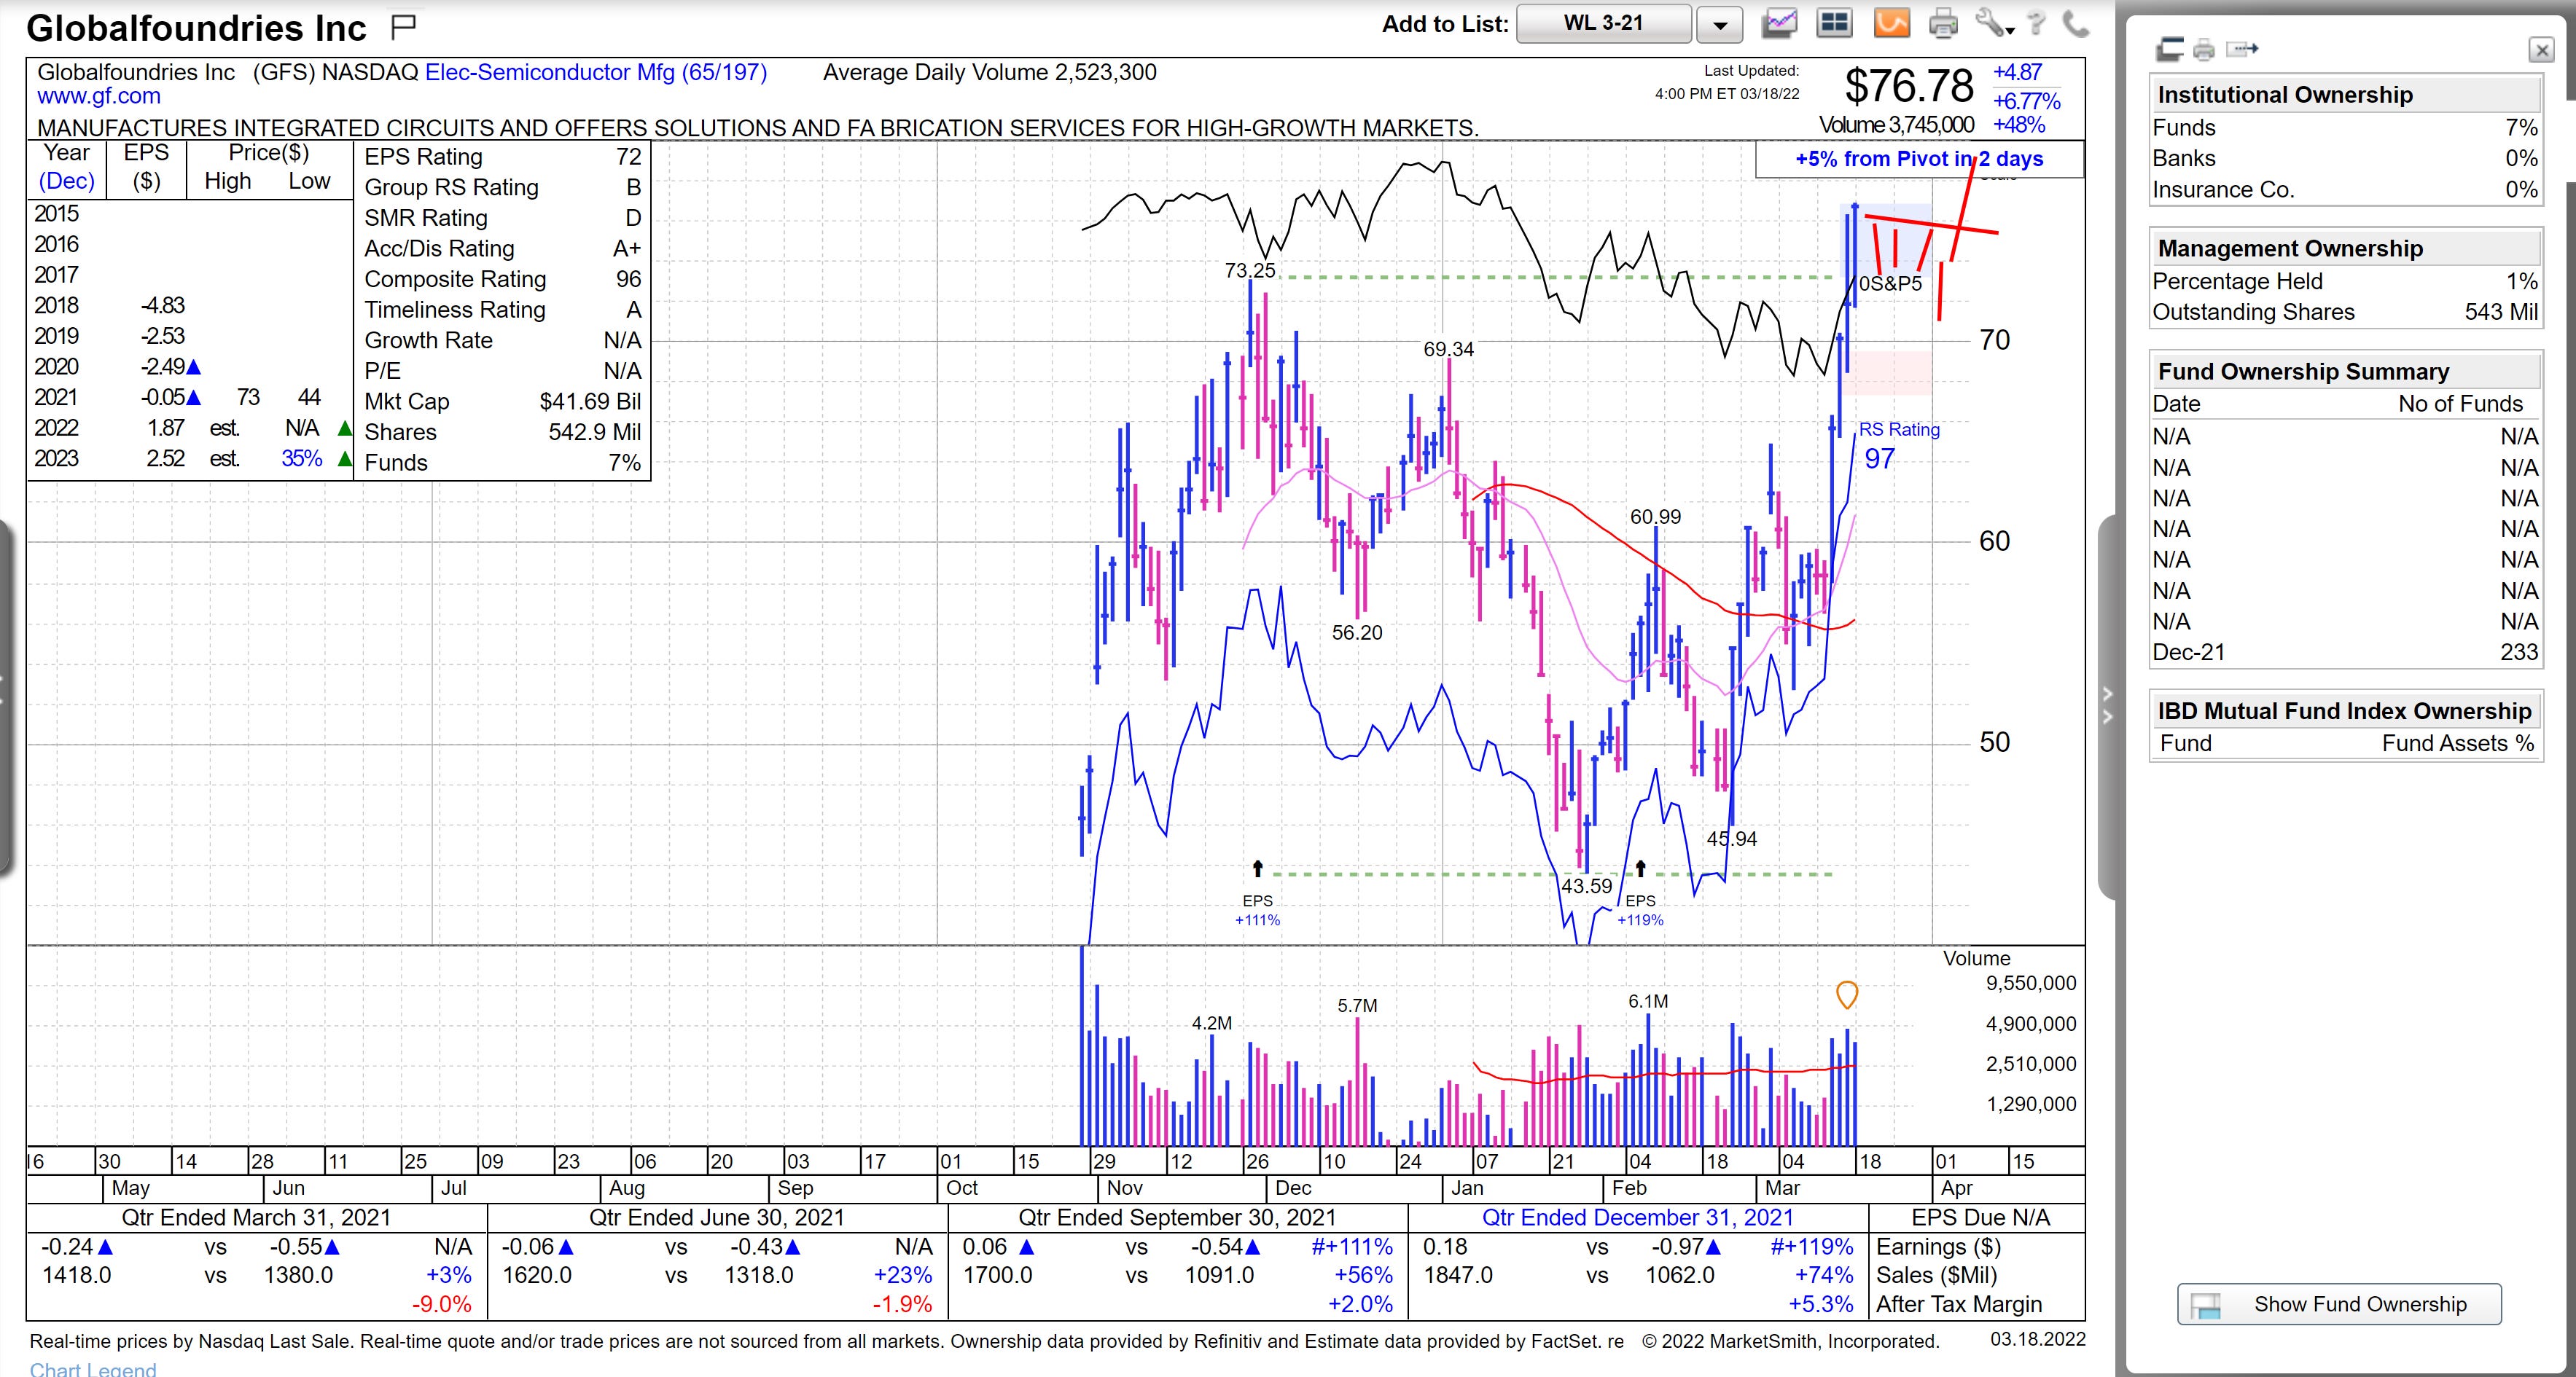Screen dimensions: 2576x1377
Task: Open the Chart Legend link
Action: tap(93, 1368)
